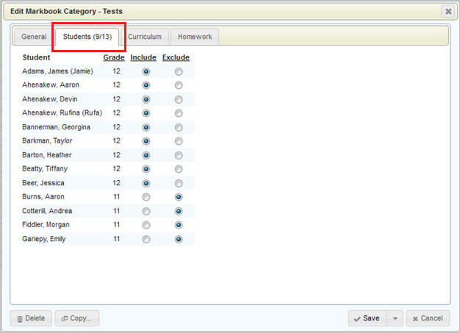Close the Edit Markbook Category dialog
Image resolution: width=460 pixels, height=333 pixels.
coord(448,11)
